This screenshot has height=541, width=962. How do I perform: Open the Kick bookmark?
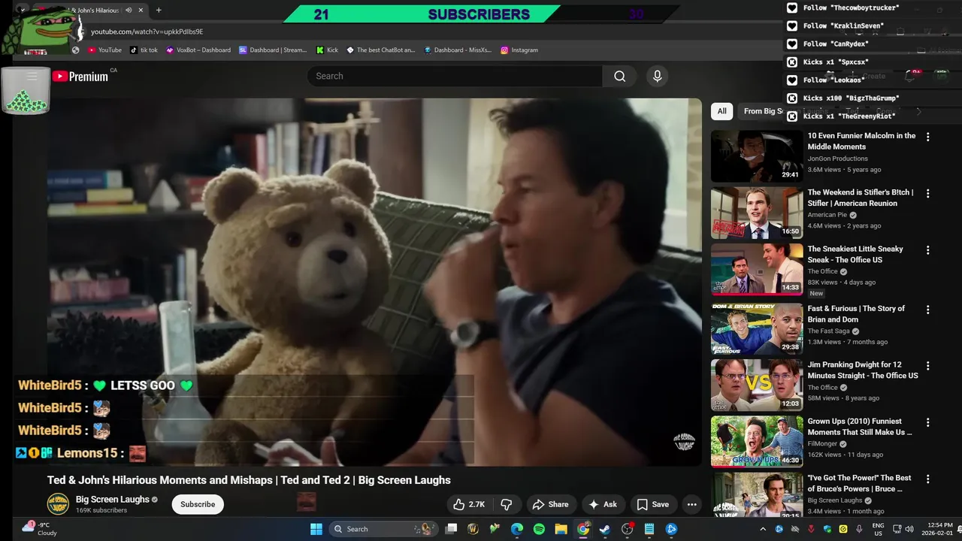328,50
